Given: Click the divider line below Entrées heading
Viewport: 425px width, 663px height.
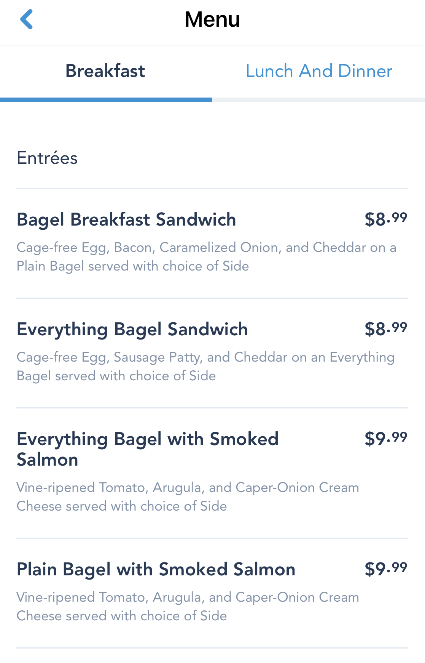Looking at the screenshot, I should (x=212, y=188).
